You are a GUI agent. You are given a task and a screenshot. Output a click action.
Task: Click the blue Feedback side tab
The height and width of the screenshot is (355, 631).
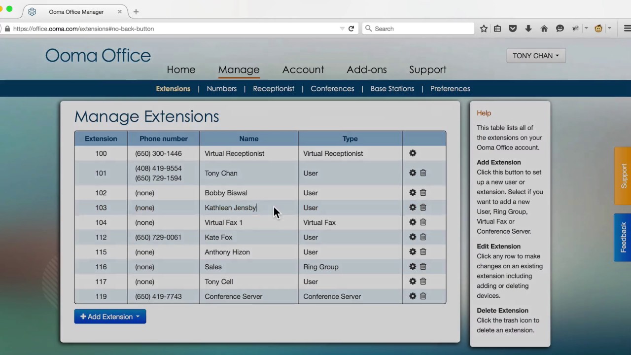click(x=623, y=237)
